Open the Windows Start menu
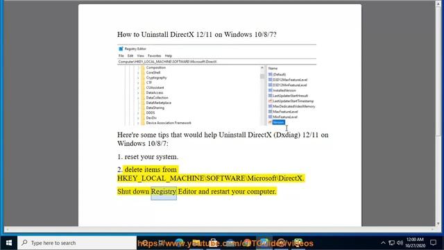 coord(9,243)
